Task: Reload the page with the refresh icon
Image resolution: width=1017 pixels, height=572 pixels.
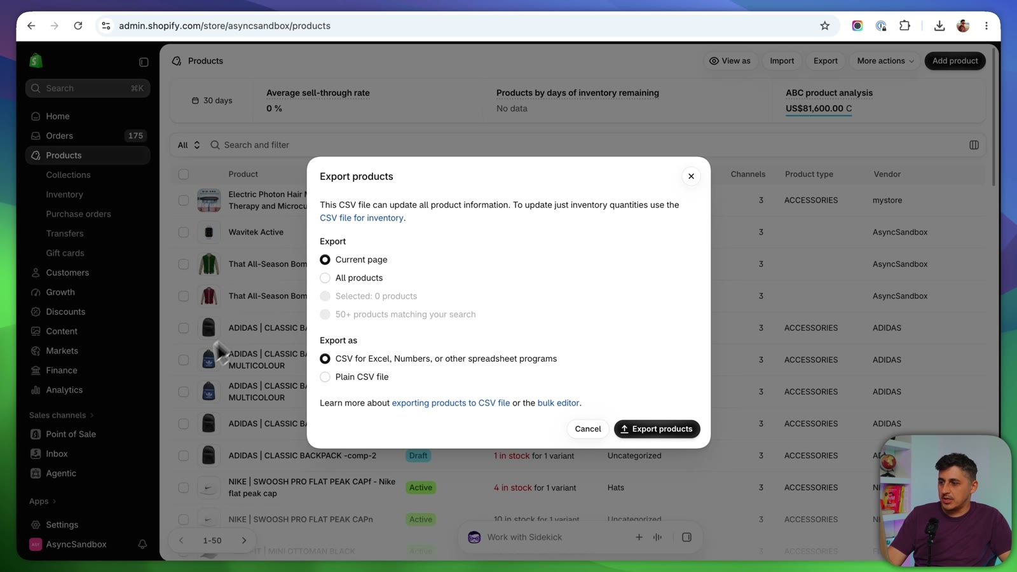Action: tap(78, 26)
